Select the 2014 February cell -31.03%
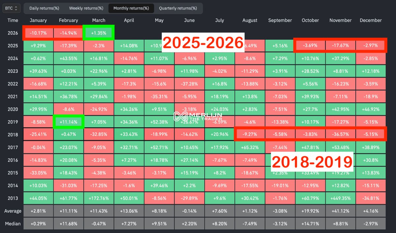This screenshot has width=396, height=233. click(68, 186)
